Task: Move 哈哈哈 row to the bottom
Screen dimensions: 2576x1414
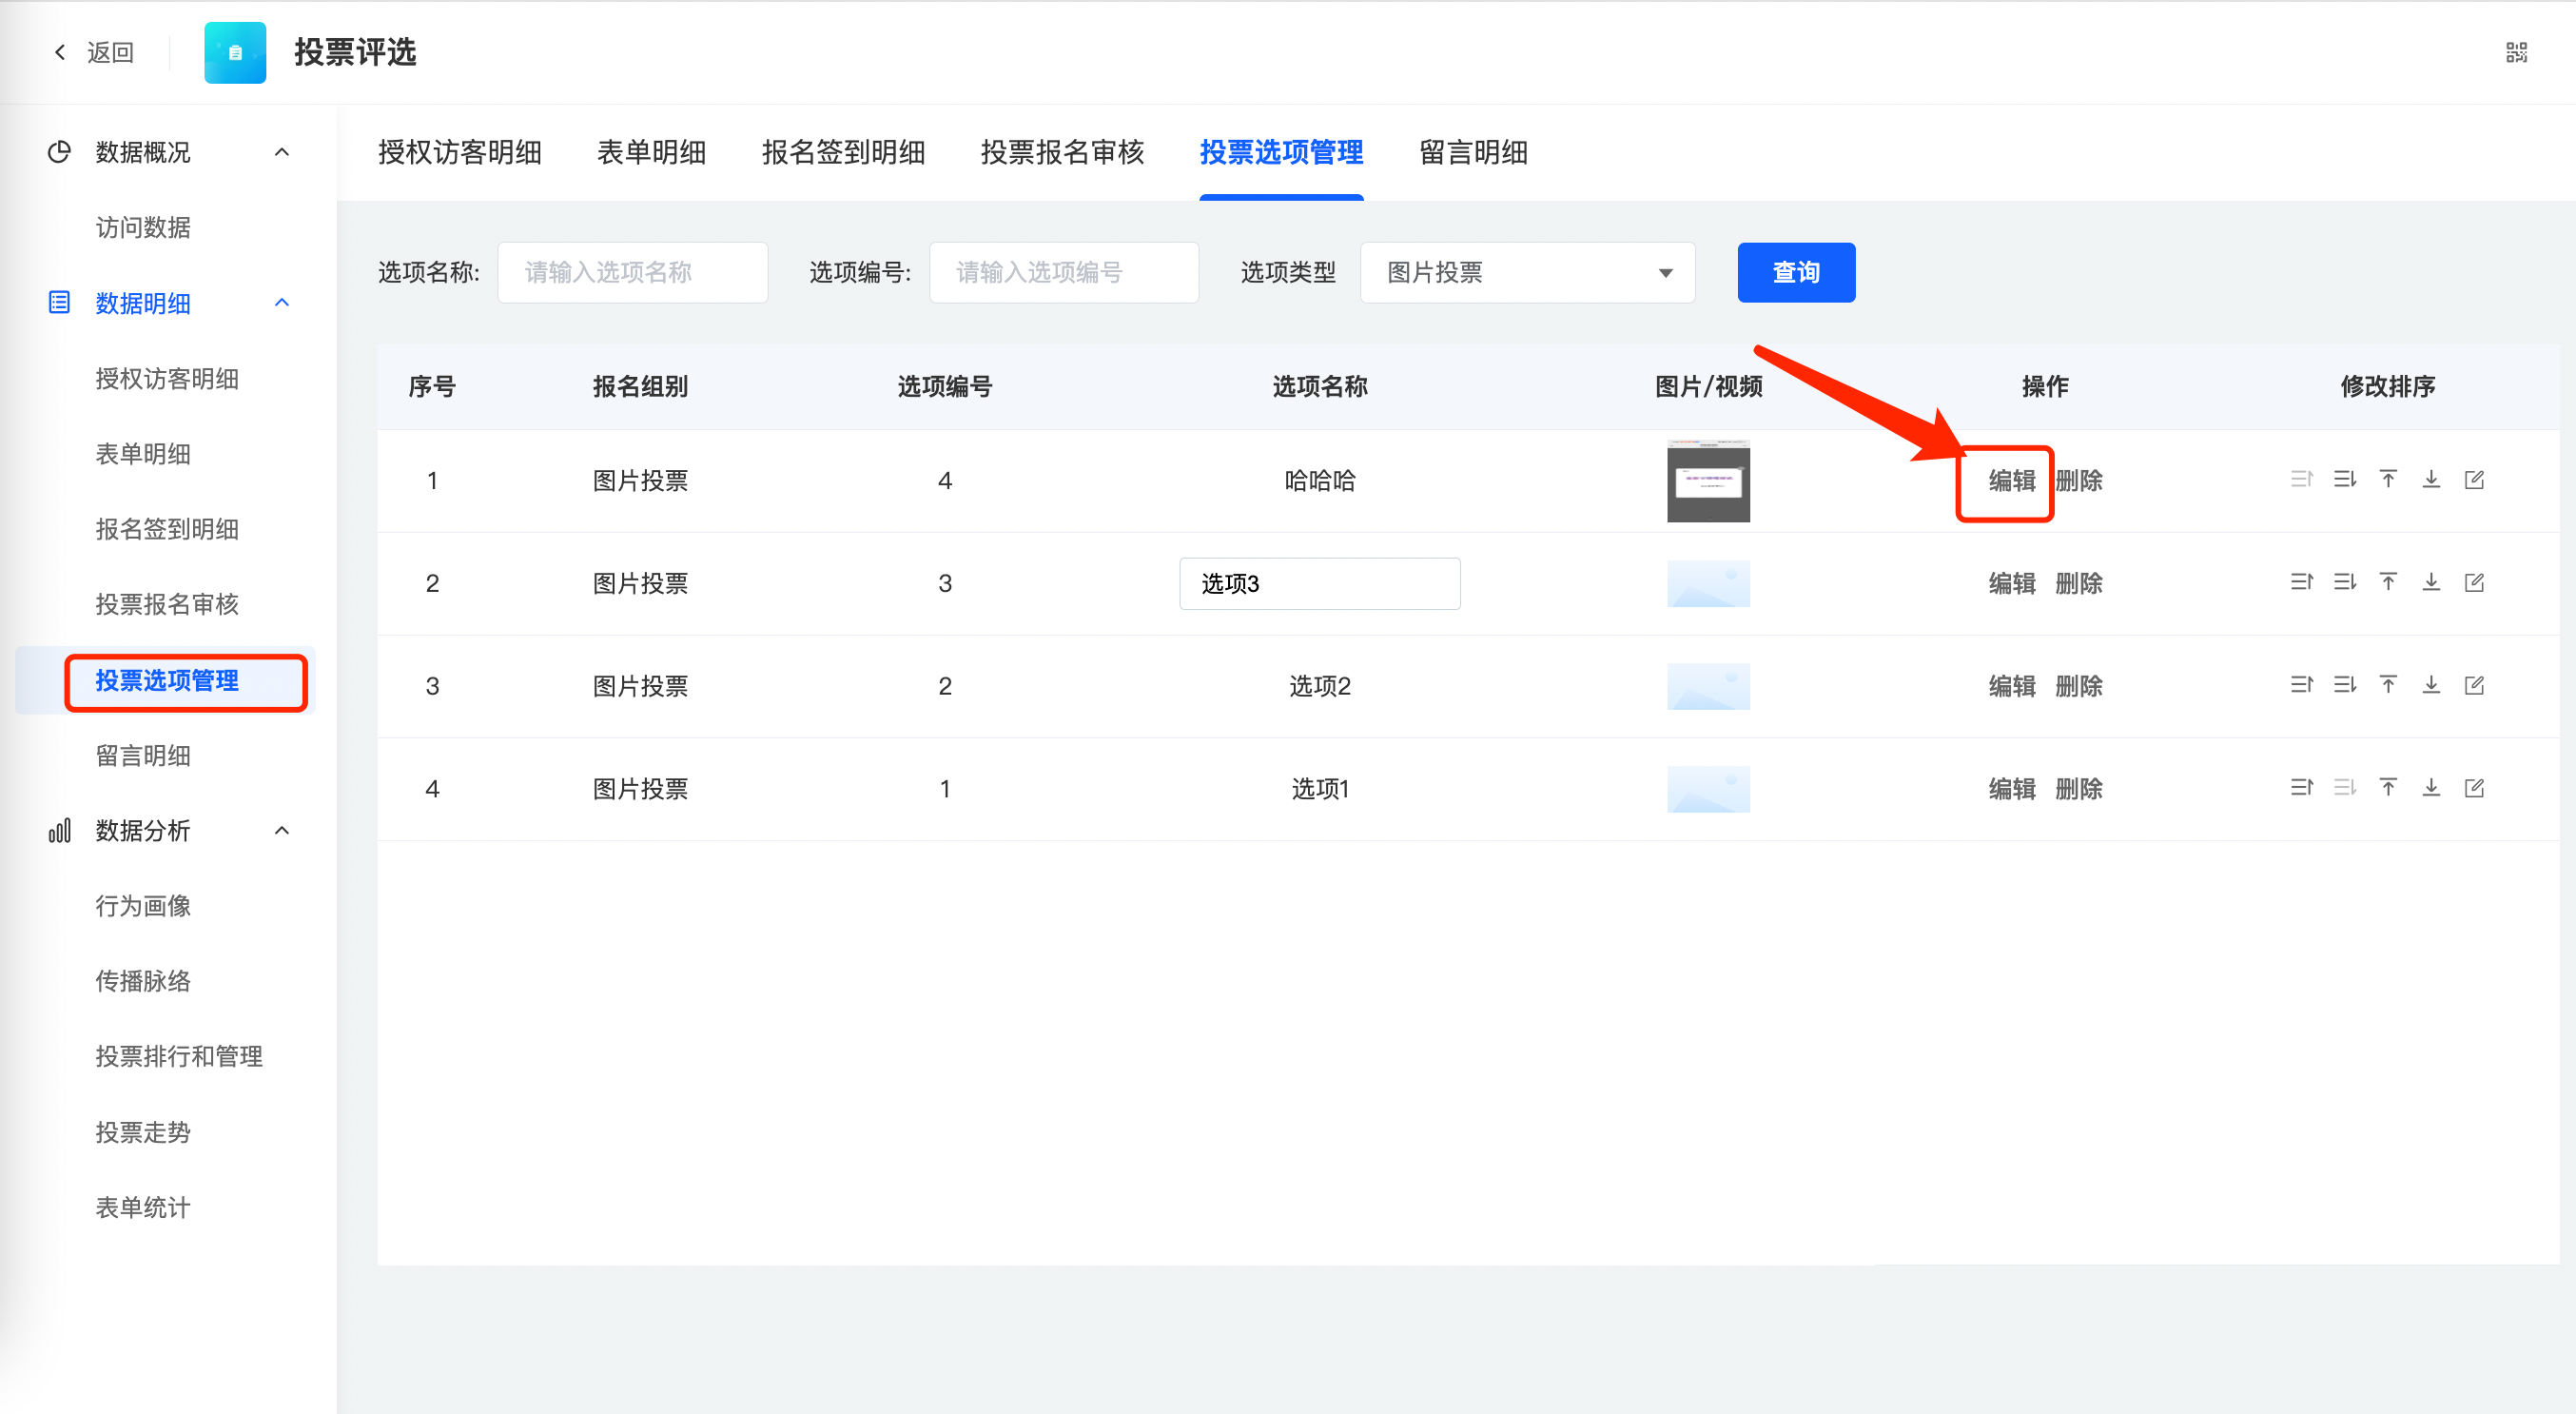Action: (x=2430, y=479)
